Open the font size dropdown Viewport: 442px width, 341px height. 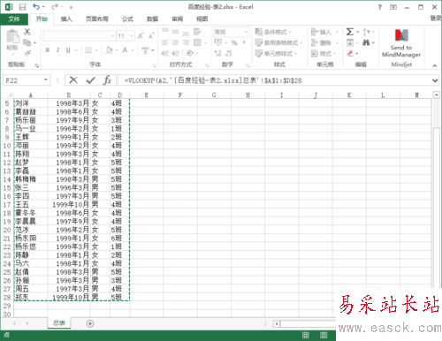pos(132,36)
